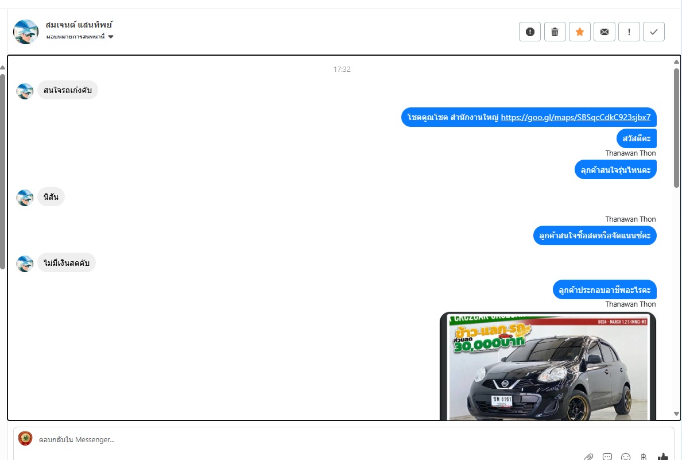Delete conversation with the trash icon
This screenshot has height=460, width=682.
(555, 32)
